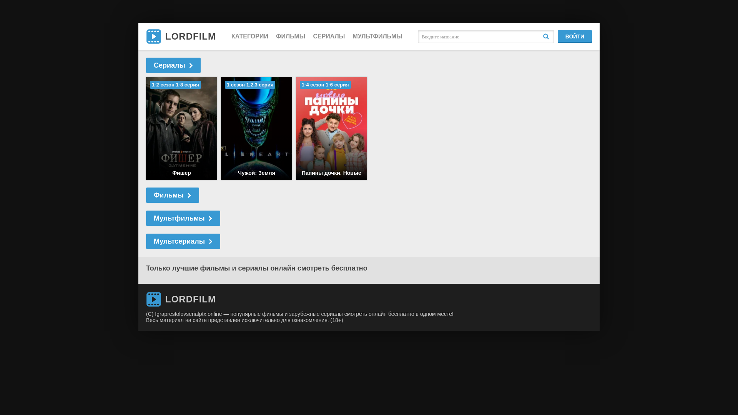Open the КАТЕГОРИИ menu

point(250,37)
